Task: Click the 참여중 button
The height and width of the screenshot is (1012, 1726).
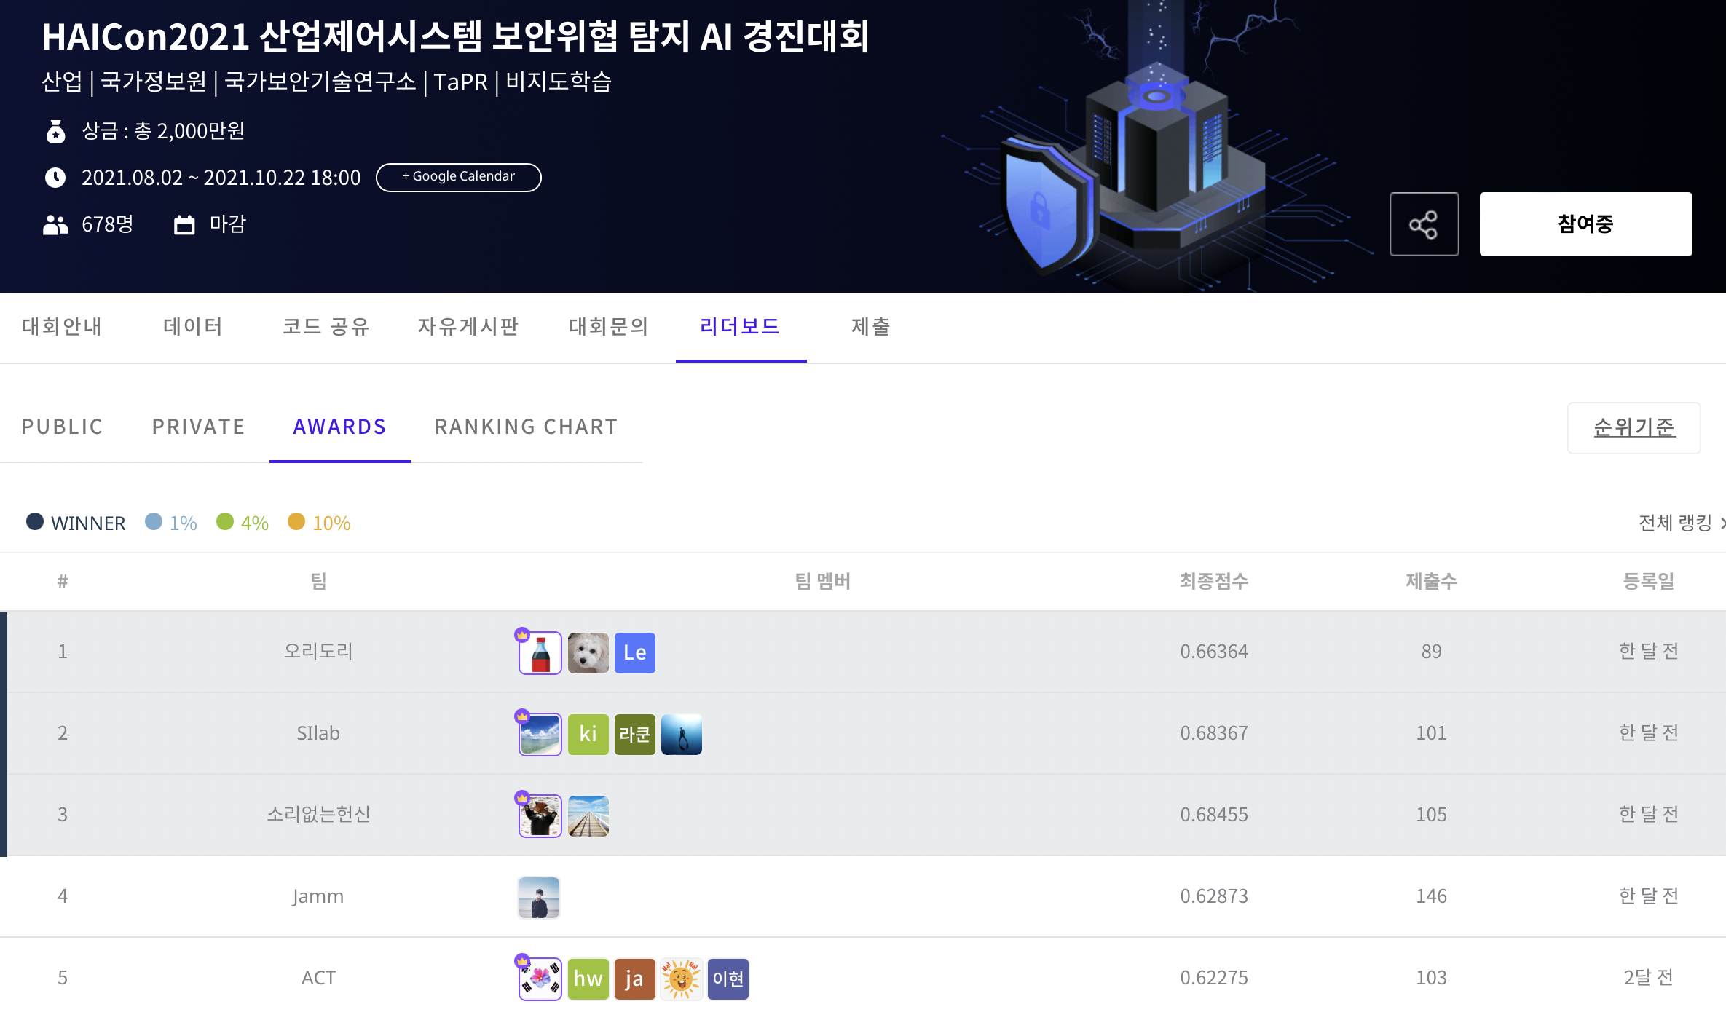Action: tap(1585, 224)
